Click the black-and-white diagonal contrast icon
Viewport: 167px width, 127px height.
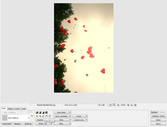tap(43, 112)
